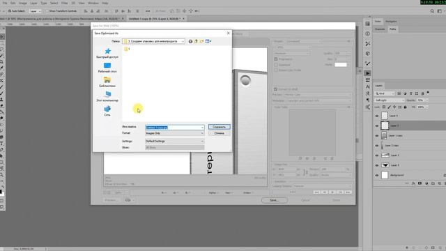Open the Layer menu
446x251 pixels.
point(33,3)
